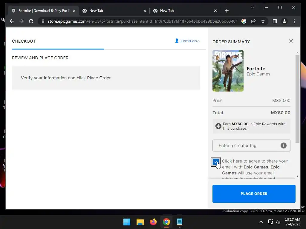This screenshot has height=229, width=306.
Task: Click the Chrome taskbar icon
Action: coord(166,222)
